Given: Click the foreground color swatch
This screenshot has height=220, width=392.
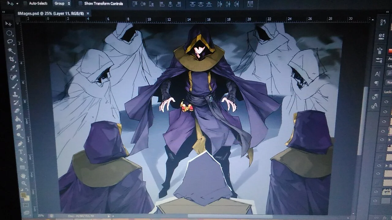Looking at the screenshot, I should tap(23, 195).
